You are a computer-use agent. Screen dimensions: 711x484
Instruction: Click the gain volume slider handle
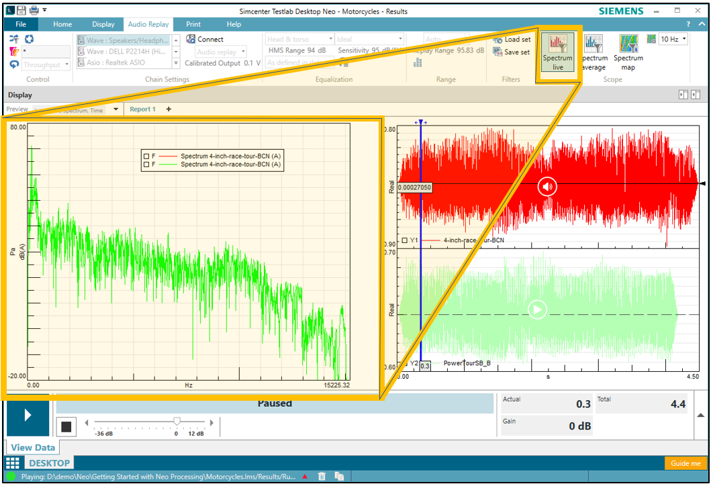coord(177,422)
